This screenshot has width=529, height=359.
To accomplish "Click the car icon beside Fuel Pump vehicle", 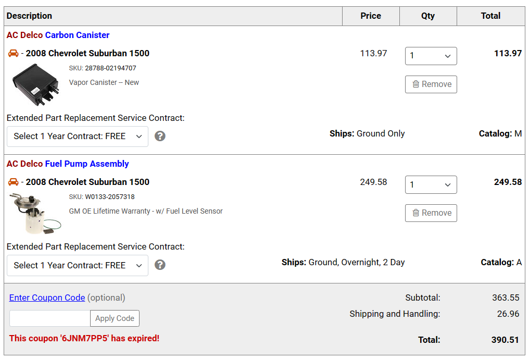I will 13,182.
